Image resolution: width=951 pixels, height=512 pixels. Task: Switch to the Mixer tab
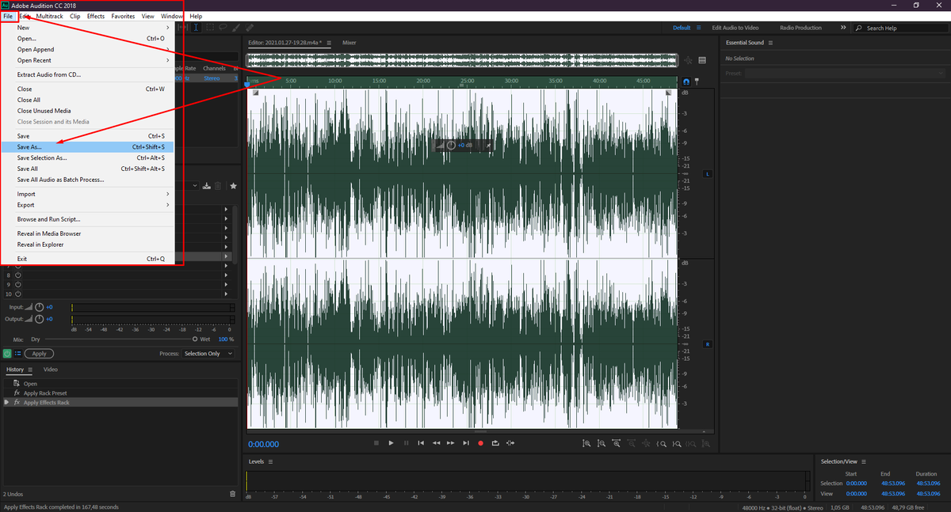(349, 43)
